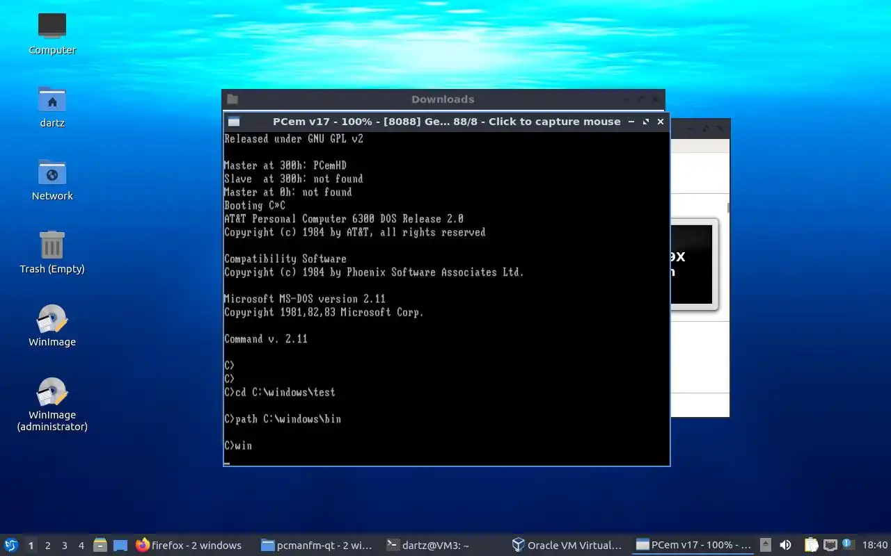This screenshot has height=556, width=891.
Task: Click 'Master at 300h: PCemHD' line
Action: pyautogui.click(x=285, y=165)
